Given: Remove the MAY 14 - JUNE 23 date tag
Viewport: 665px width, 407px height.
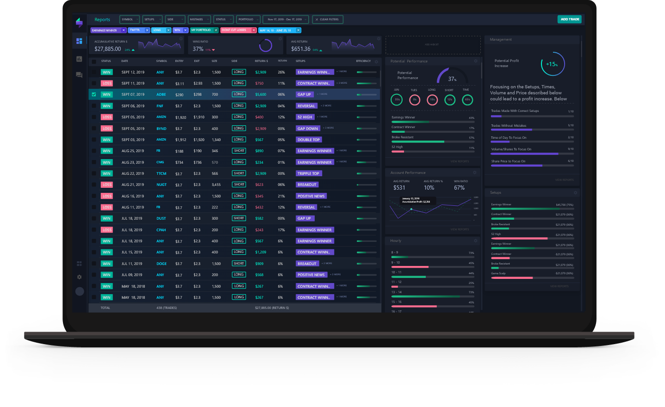Looking at the screenshot, I should point(298,30).
